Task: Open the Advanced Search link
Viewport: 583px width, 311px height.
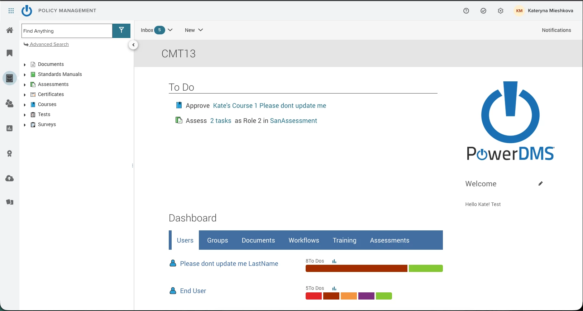Action: 46,44
